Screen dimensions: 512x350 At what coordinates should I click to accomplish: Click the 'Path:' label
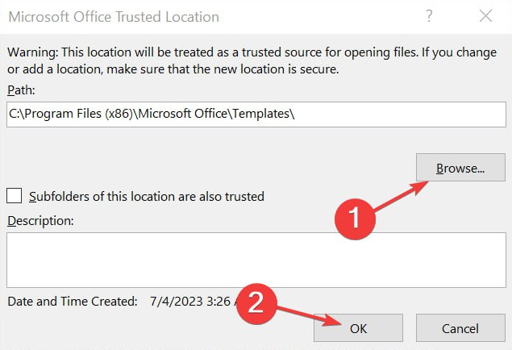(21, 90)
